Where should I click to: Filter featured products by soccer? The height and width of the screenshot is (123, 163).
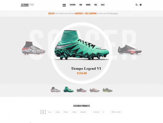49,112
